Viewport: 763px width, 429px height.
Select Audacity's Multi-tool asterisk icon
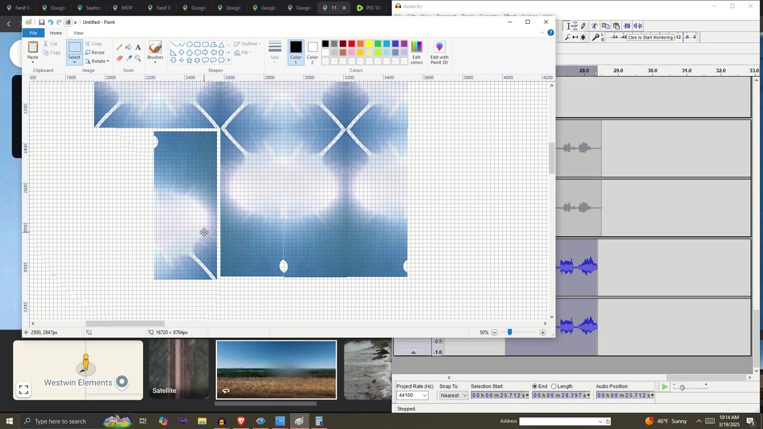tap(583, 37)
